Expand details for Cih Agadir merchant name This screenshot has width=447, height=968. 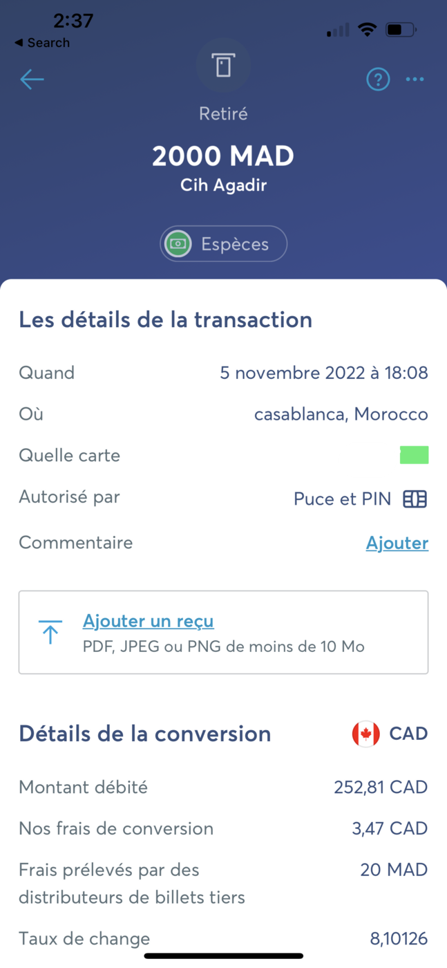pyautogui.click(x=223, y=185)
